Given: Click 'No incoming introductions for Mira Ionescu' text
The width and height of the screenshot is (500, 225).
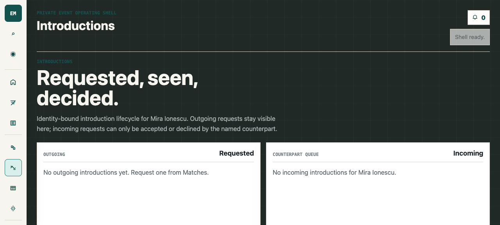Looking at the screenshot, I should pos(334,172).
